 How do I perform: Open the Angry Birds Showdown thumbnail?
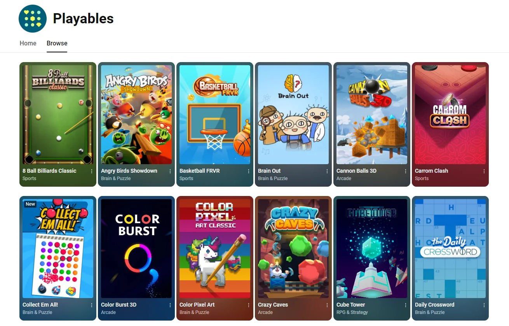click(136, 114)
